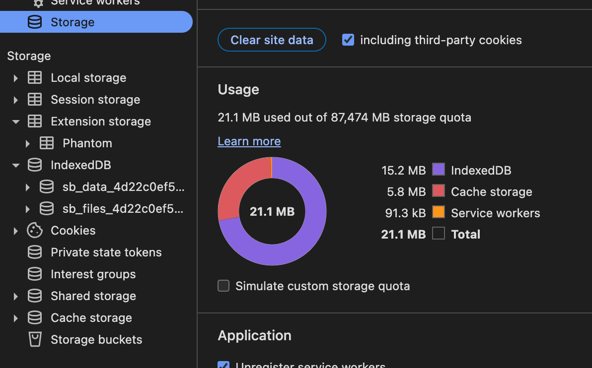Image resolution: width=592 pixels, height=368 pixels.
Task: Collapse the IndexedDB tree arrow
Action: pyautogui.click(x=15, y=165)
